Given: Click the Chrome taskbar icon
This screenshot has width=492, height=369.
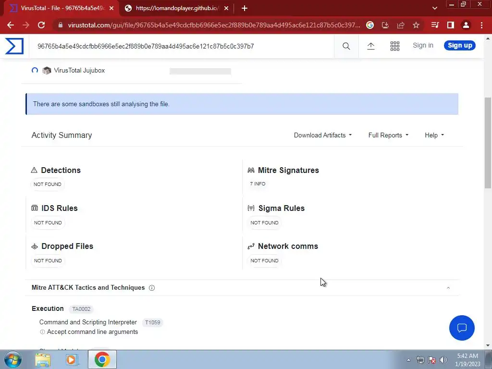Looking at the screenshot, I should coord(102,359).
